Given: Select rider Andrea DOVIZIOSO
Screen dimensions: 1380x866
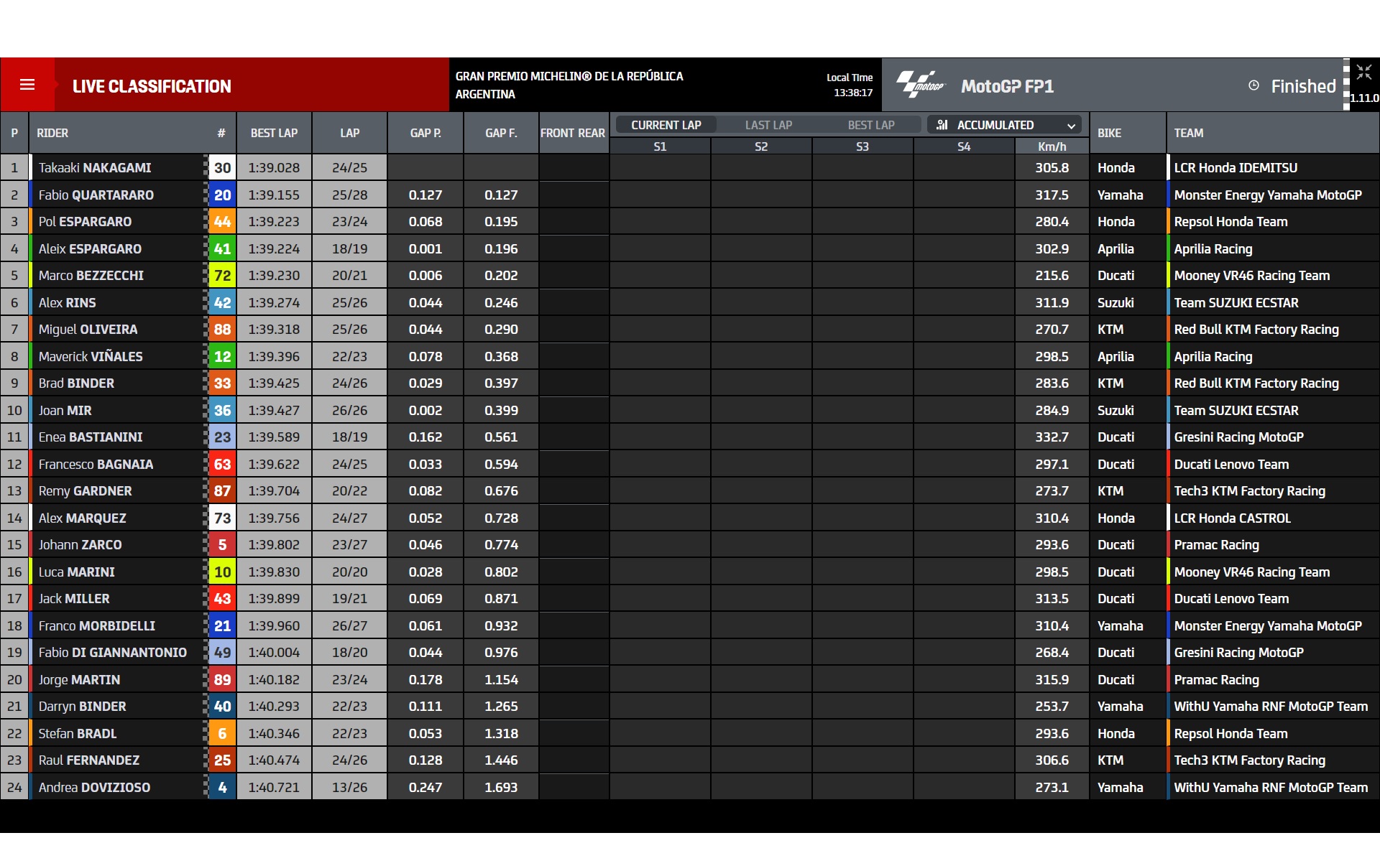Looking at the screenshot, I should (x=94, y=787).
